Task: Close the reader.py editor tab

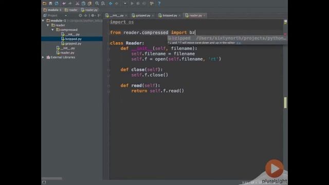Action: [205, 15]
